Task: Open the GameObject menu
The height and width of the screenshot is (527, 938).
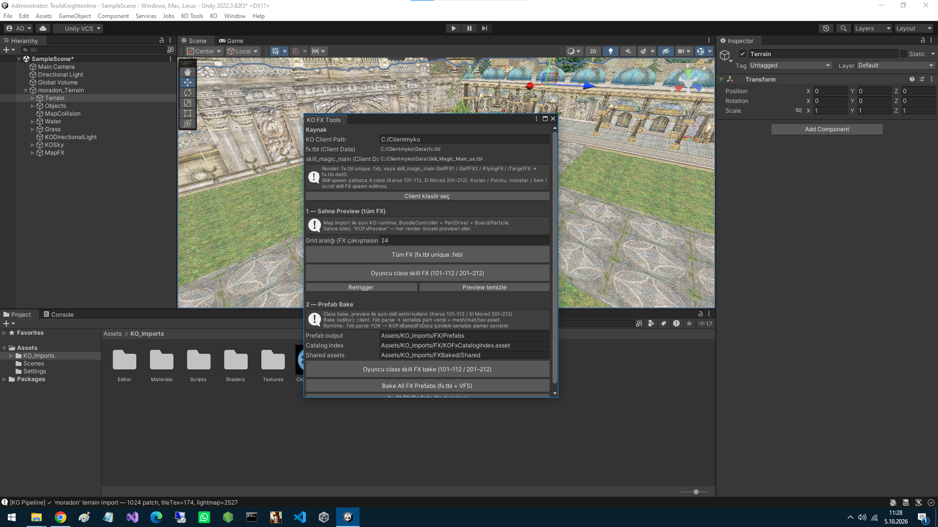Action: (x=75, y=16)
